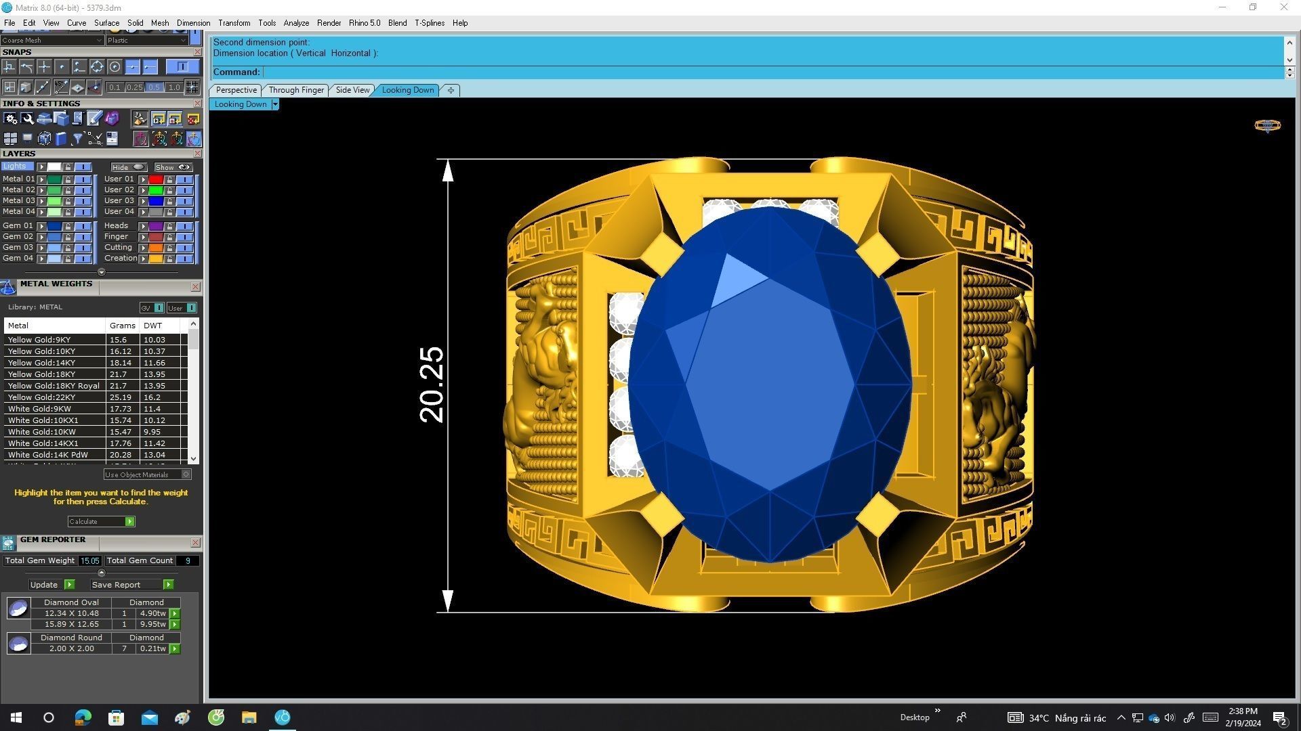1301x731 pixels.
Task: Click Creation layer yellow color swatch
Action: [156, 259]
